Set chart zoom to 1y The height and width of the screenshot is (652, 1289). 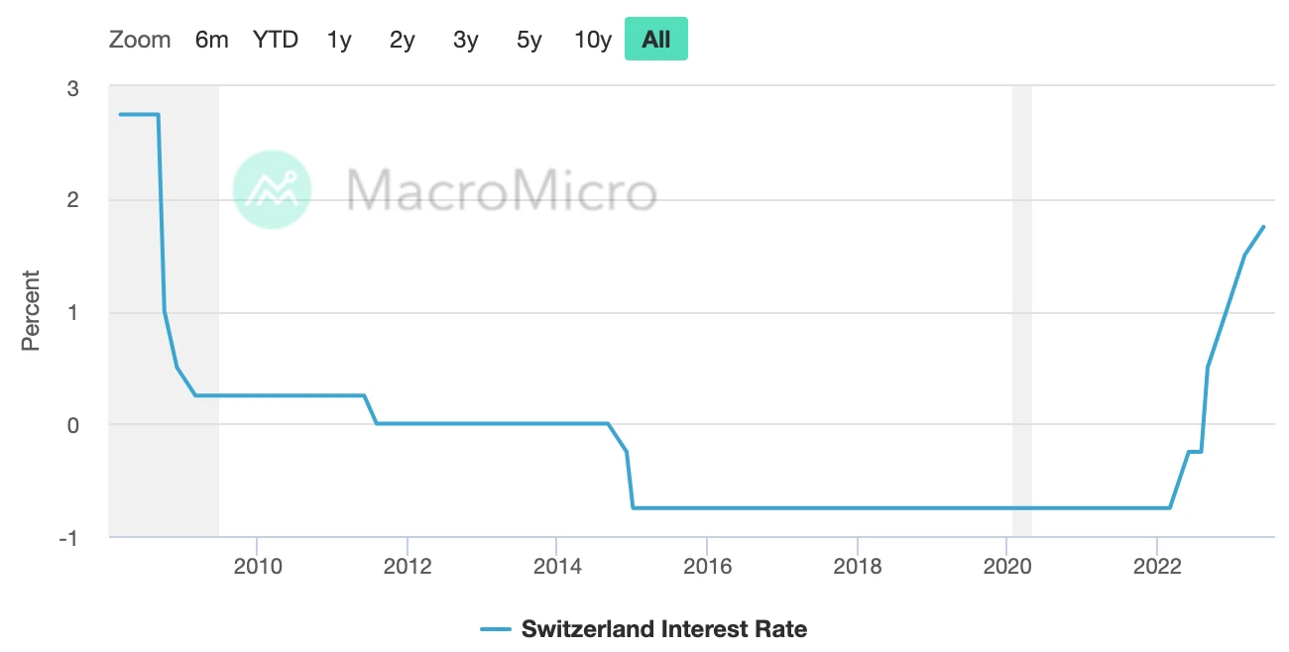click(x=339, y=40)
